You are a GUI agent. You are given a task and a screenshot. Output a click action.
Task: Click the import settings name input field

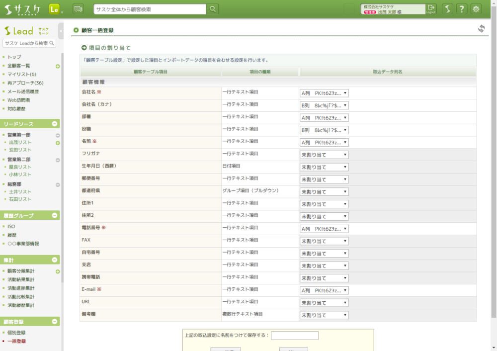pyautogui.click(x=294, y=336)
